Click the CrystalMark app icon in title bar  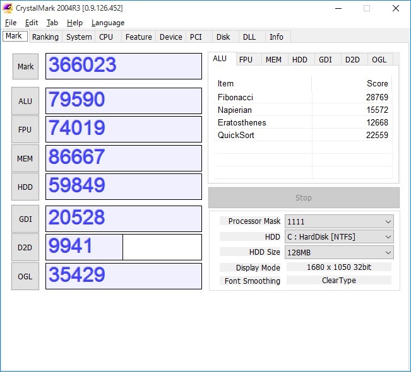8,8
